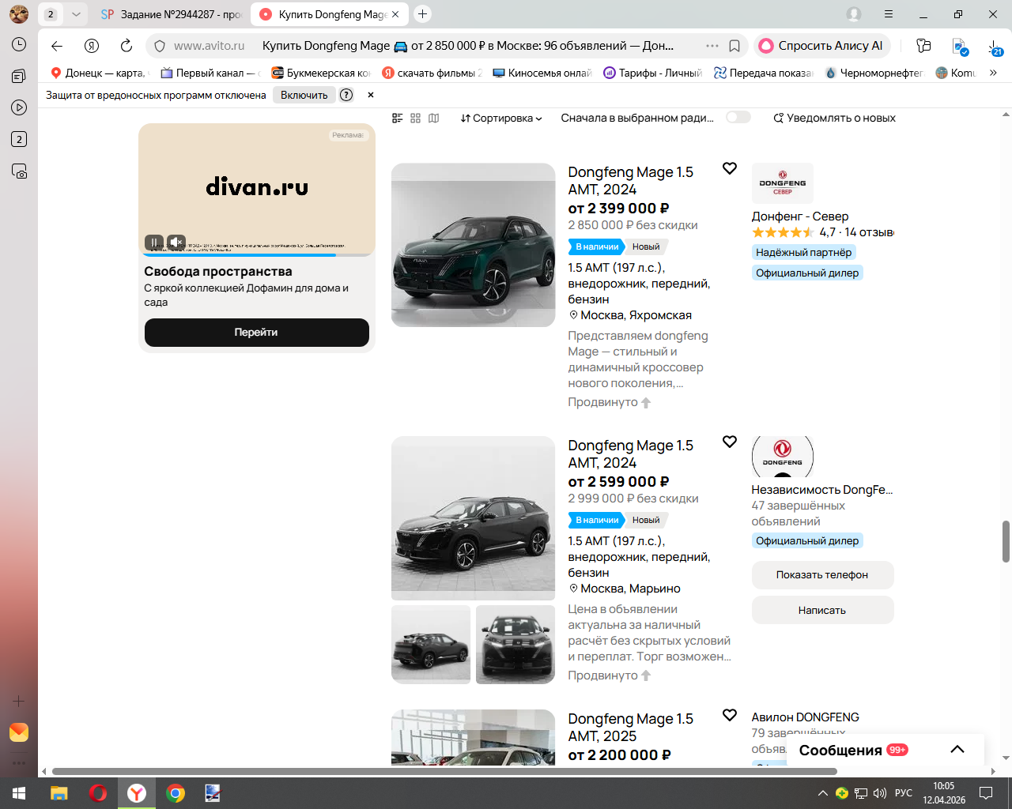Click the Включить protection button
The height and width of the screenshot is (809, 1012).
coord(304,95)
